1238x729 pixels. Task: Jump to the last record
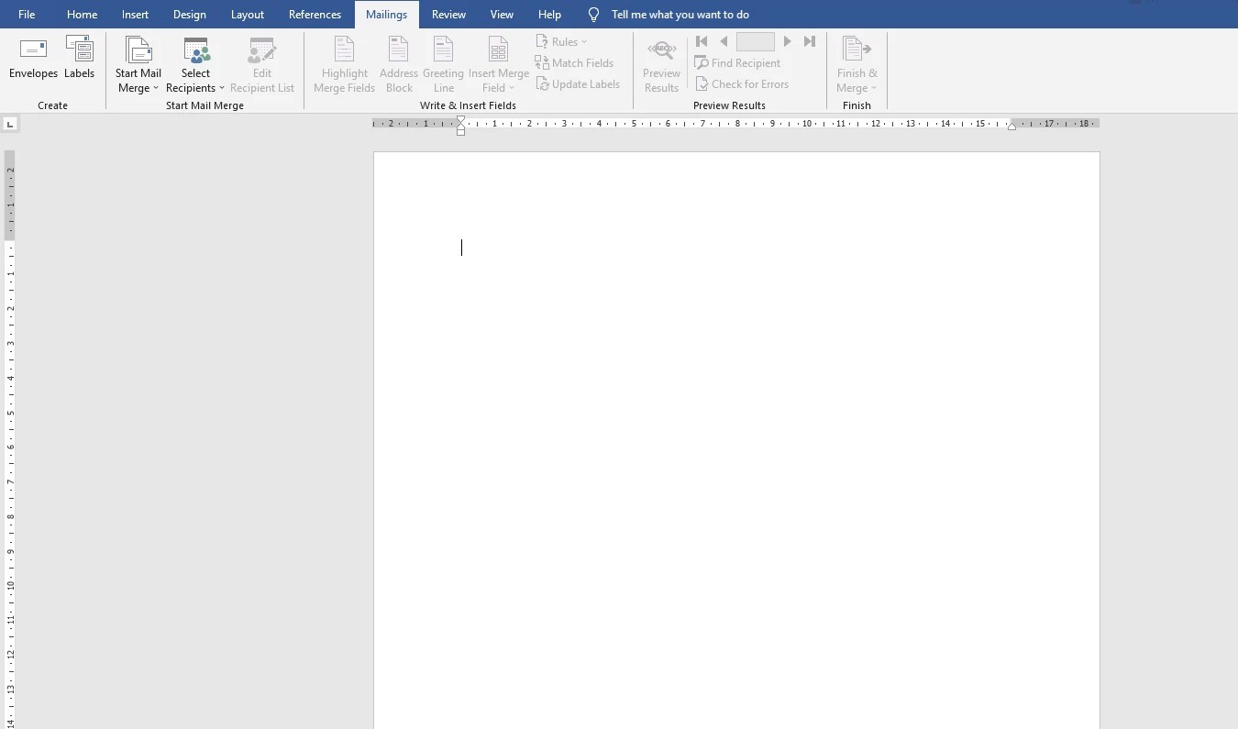[809, 41]
